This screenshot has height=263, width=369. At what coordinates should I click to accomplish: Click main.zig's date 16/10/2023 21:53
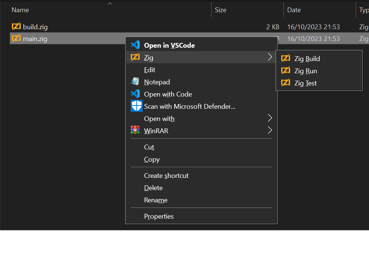(313, 38)
